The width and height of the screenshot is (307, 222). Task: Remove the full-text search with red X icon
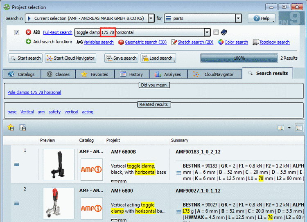(28, 32)
